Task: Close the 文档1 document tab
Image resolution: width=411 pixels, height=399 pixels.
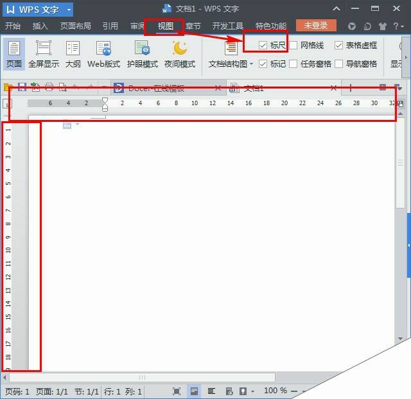Action: [333, 88]
